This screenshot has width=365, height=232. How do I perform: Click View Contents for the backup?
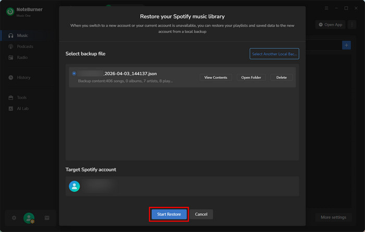(215, 77)
